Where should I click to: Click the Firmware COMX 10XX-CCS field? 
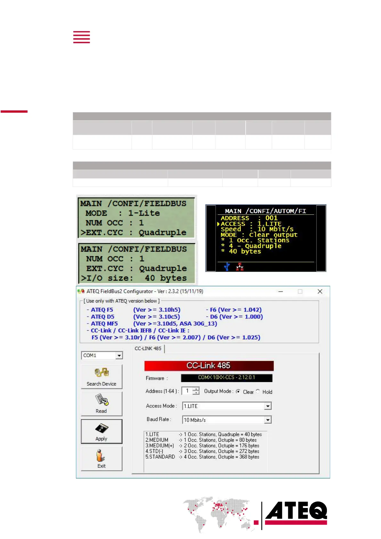pos(227,378)
